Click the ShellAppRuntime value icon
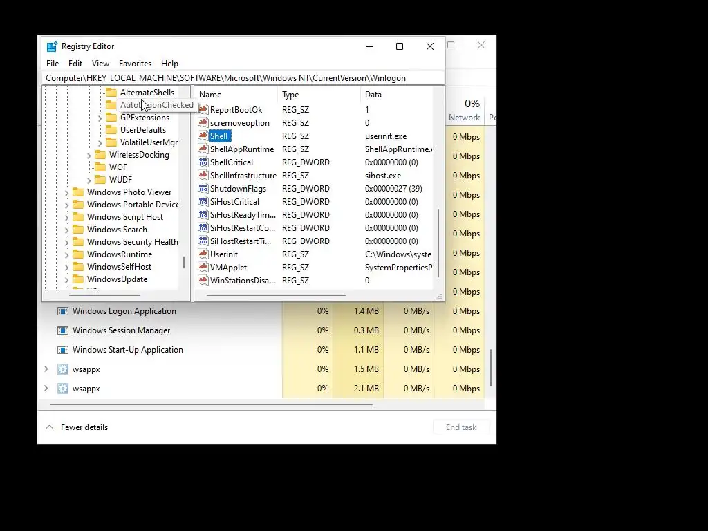 203,149
